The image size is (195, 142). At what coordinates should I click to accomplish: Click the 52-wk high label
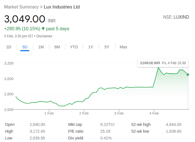pos(141,124)
